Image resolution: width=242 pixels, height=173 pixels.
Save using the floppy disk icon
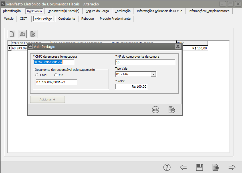click(x=199, y=167)
